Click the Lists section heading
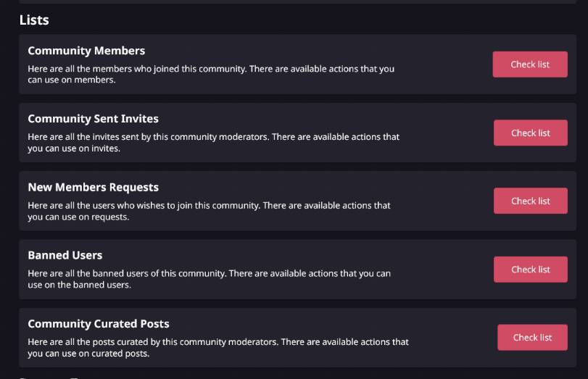The height and width of the screenshot is (379, 588). 34,20
